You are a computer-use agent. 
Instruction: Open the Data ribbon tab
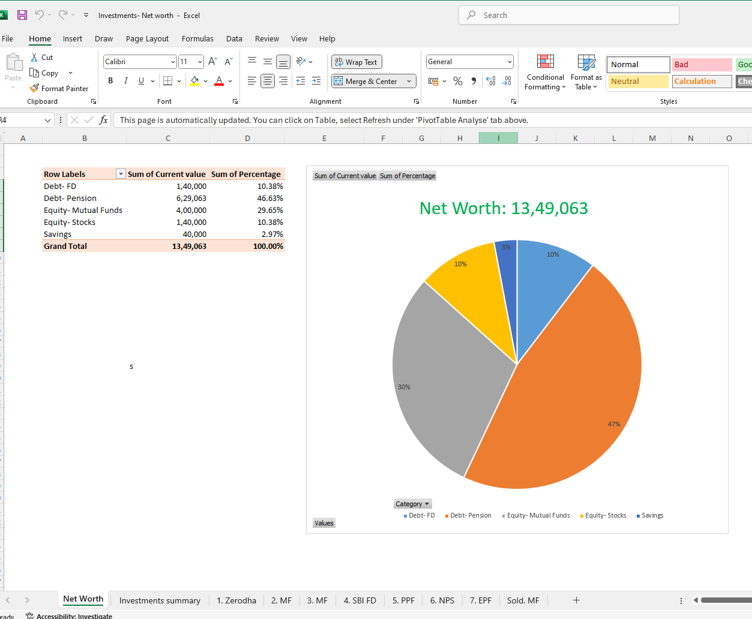pyautogui.click(x=234, y=38)
